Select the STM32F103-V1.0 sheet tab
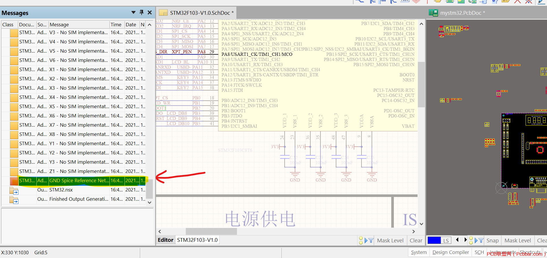Screen dimensions: 547x258 pos(197,240)
